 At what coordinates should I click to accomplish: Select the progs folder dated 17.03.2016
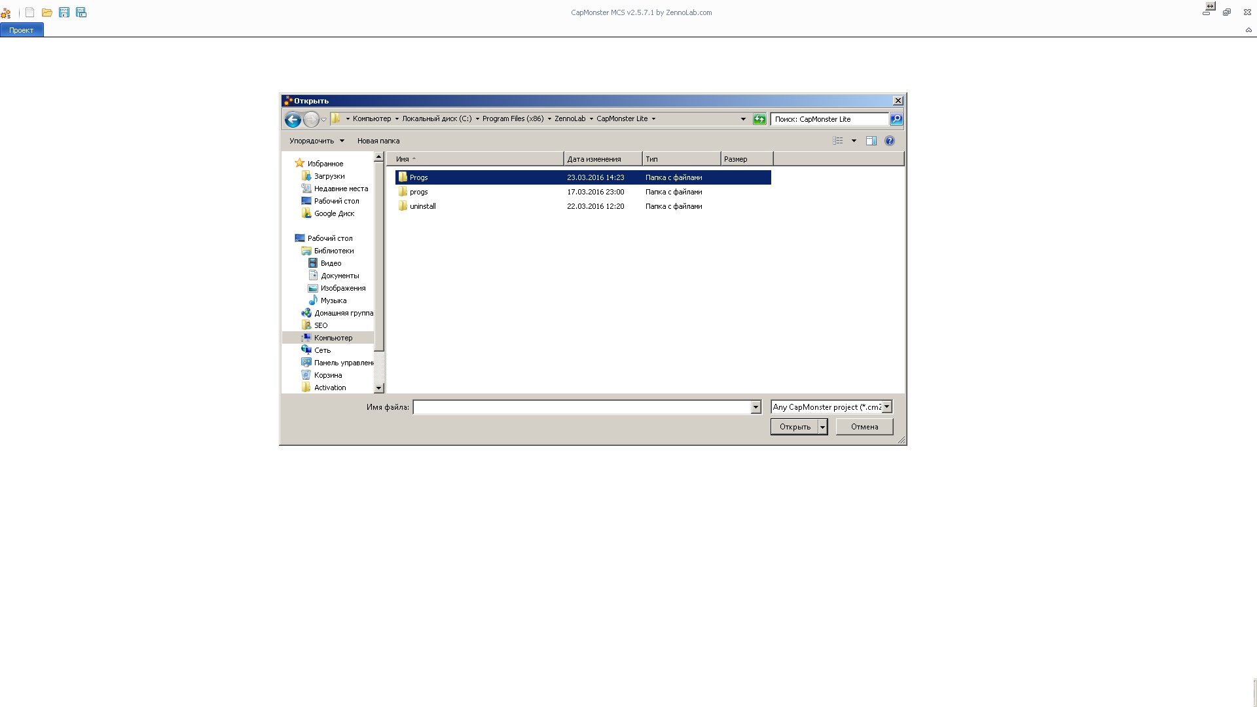click(583, 192)
